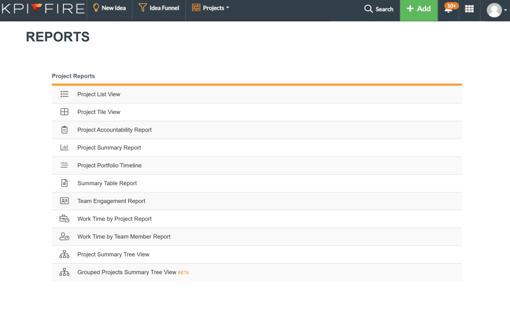Open Grouped Projects Summary Tree View
The width and height of the screenshot is (510, 323).
[x=127, y=272]
